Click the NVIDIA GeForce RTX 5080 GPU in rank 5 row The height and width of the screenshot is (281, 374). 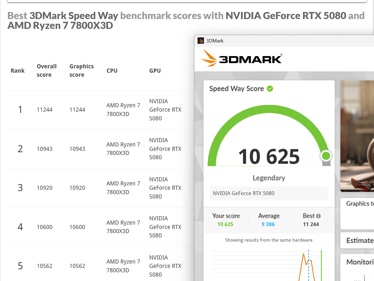pyautogui.click(x=165, y=266)
